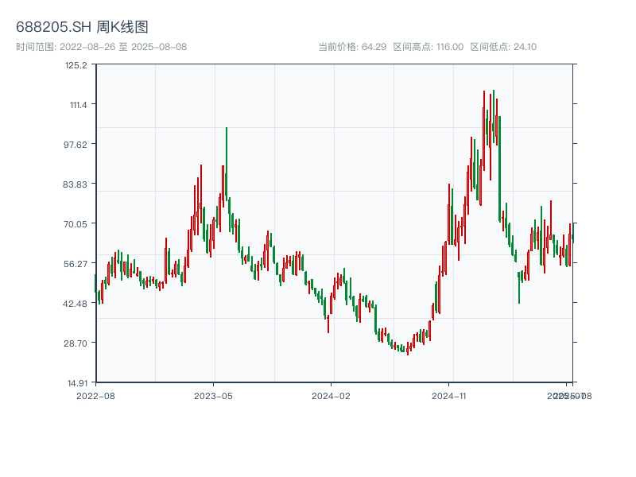
Task: Click the x-axis date label 2022-08
Action: point(95,396)
